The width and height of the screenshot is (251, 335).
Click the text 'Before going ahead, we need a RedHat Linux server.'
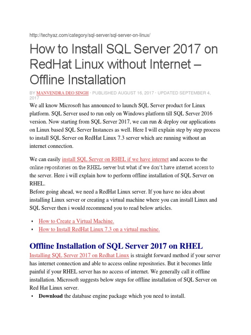tap(88, 192)
